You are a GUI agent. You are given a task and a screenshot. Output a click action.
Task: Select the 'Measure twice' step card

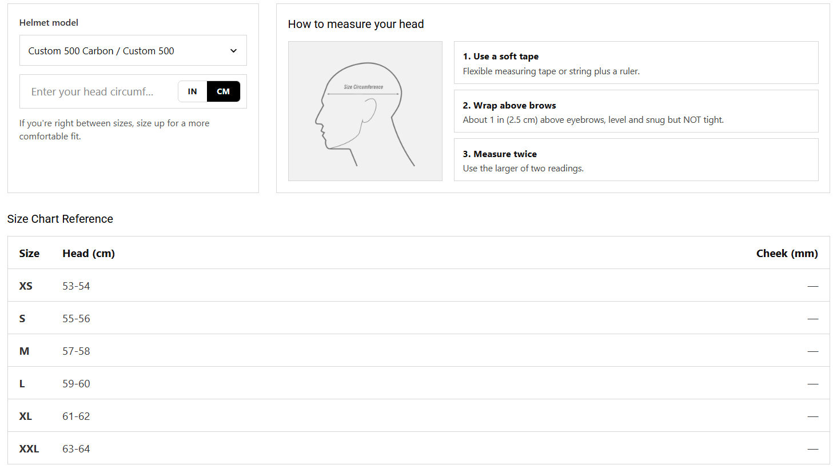click(636, 160)
